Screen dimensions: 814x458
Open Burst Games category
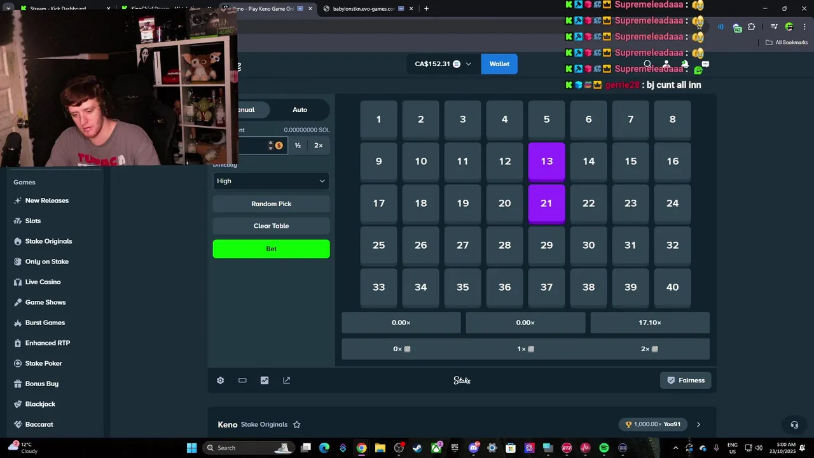(39, 323)
